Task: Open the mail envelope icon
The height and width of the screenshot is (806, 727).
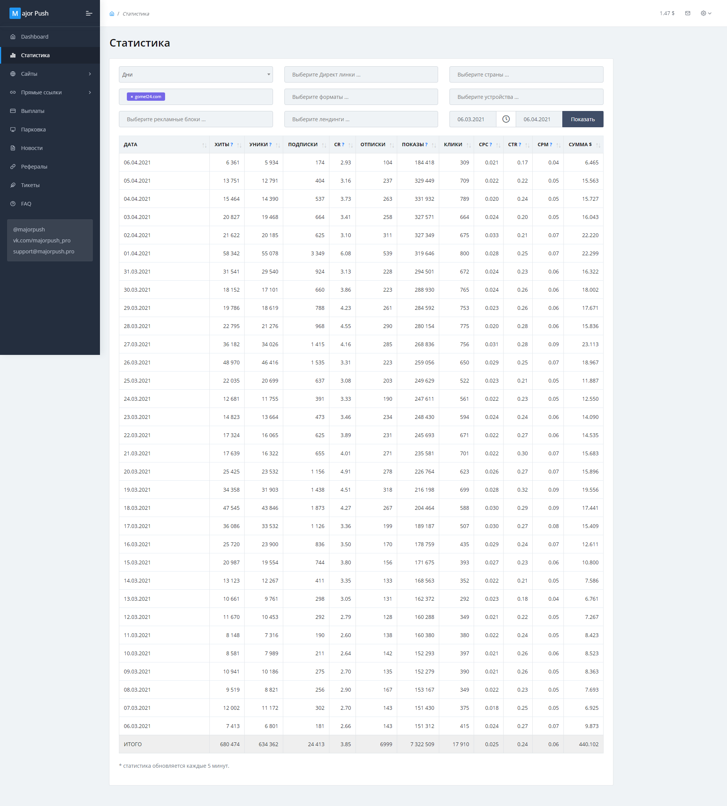Action: pyautogui.click(x=688, y=13)
